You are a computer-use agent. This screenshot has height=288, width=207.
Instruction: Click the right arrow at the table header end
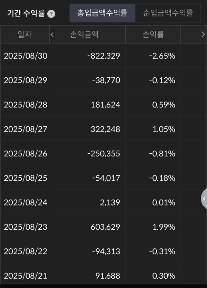tap(203, 34)
